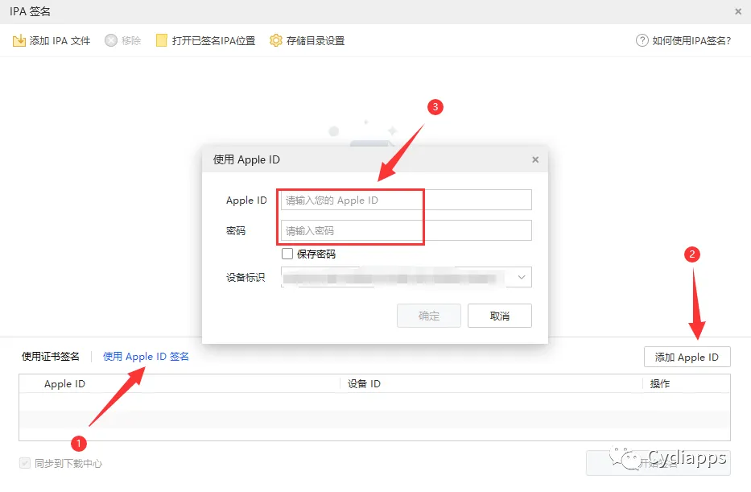The width and height of the screenshot is (751, 492).
Task: Click 存储目录设置 label
Action: [316, 41]
